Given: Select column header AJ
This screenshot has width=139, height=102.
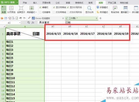Looking at the screenshot, I should pos(104,27).
